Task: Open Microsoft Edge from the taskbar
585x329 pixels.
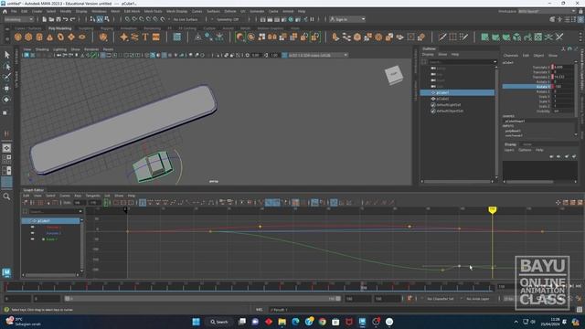Action: pyautogui.click(x=295, y=322)
